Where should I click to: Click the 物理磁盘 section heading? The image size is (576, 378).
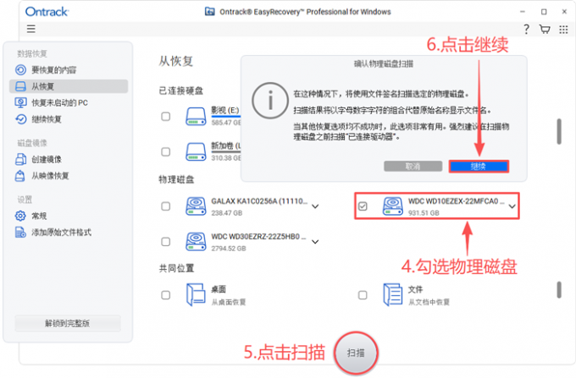click(x=176, y=179)
